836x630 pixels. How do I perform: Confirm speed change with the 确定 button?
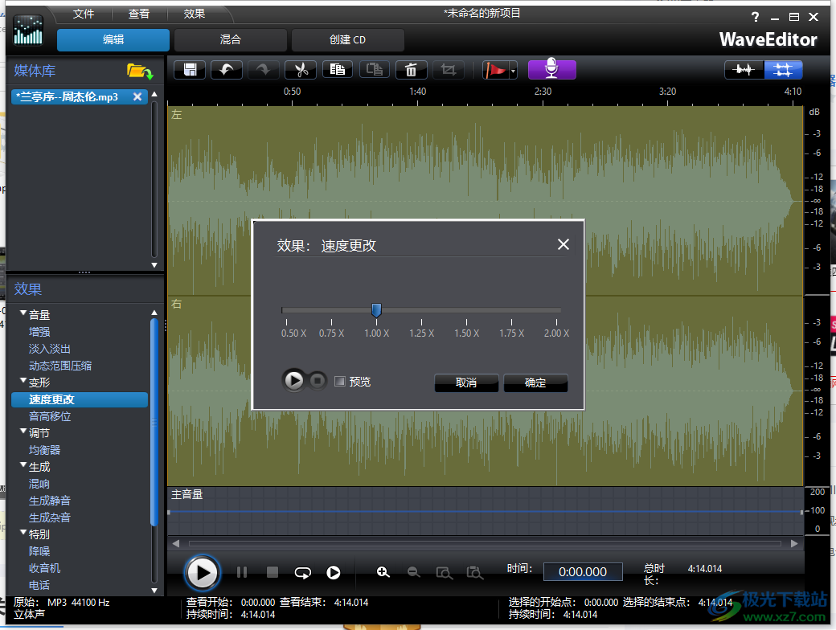(535, 382)
